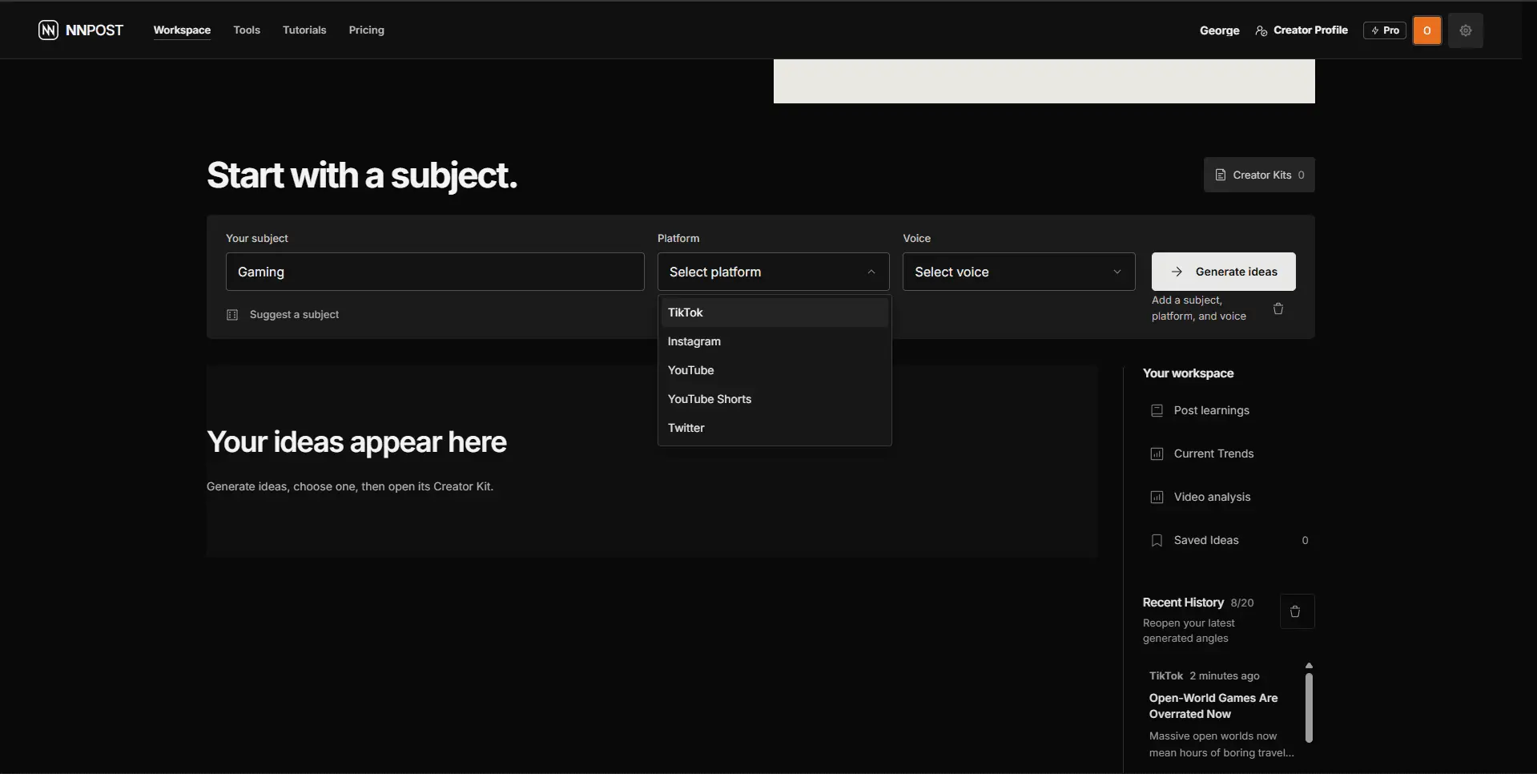Click the arrow icon on Generate ideas
Viewport: 1537px width, 774px height.
pos(1177,272)
